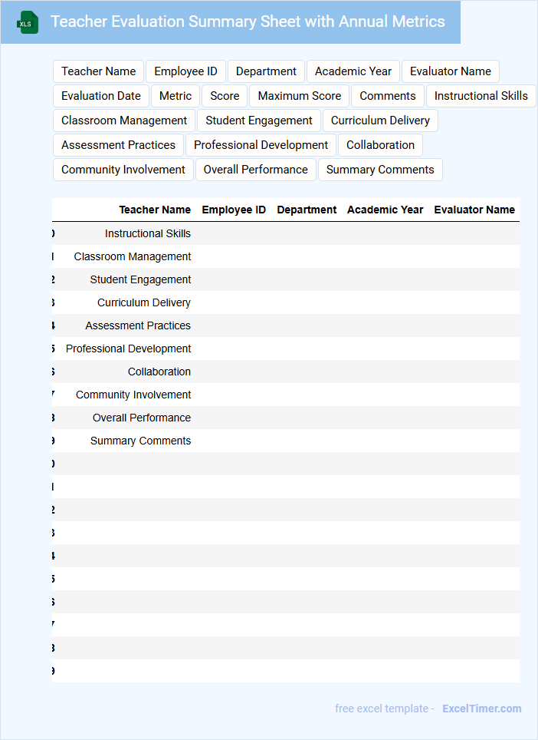Screen dimensions: 538x740
Task: Select the Evaluator Name column header
Action: 474,210
